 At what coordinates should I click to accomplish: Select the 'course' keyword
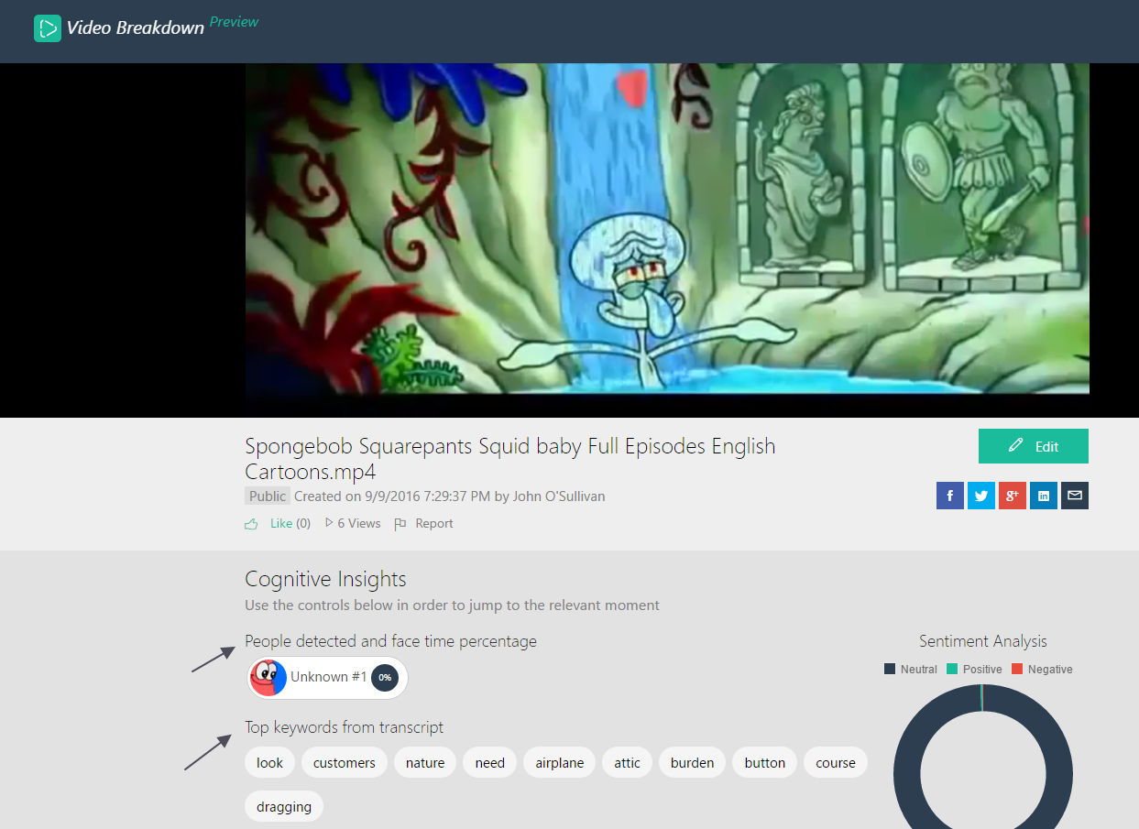click(x=836, y=762)
